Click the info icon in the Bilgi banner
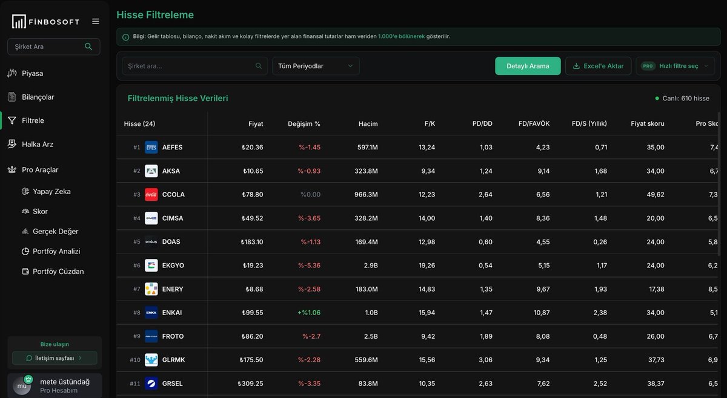727x398 pixels. click(126, 37)
